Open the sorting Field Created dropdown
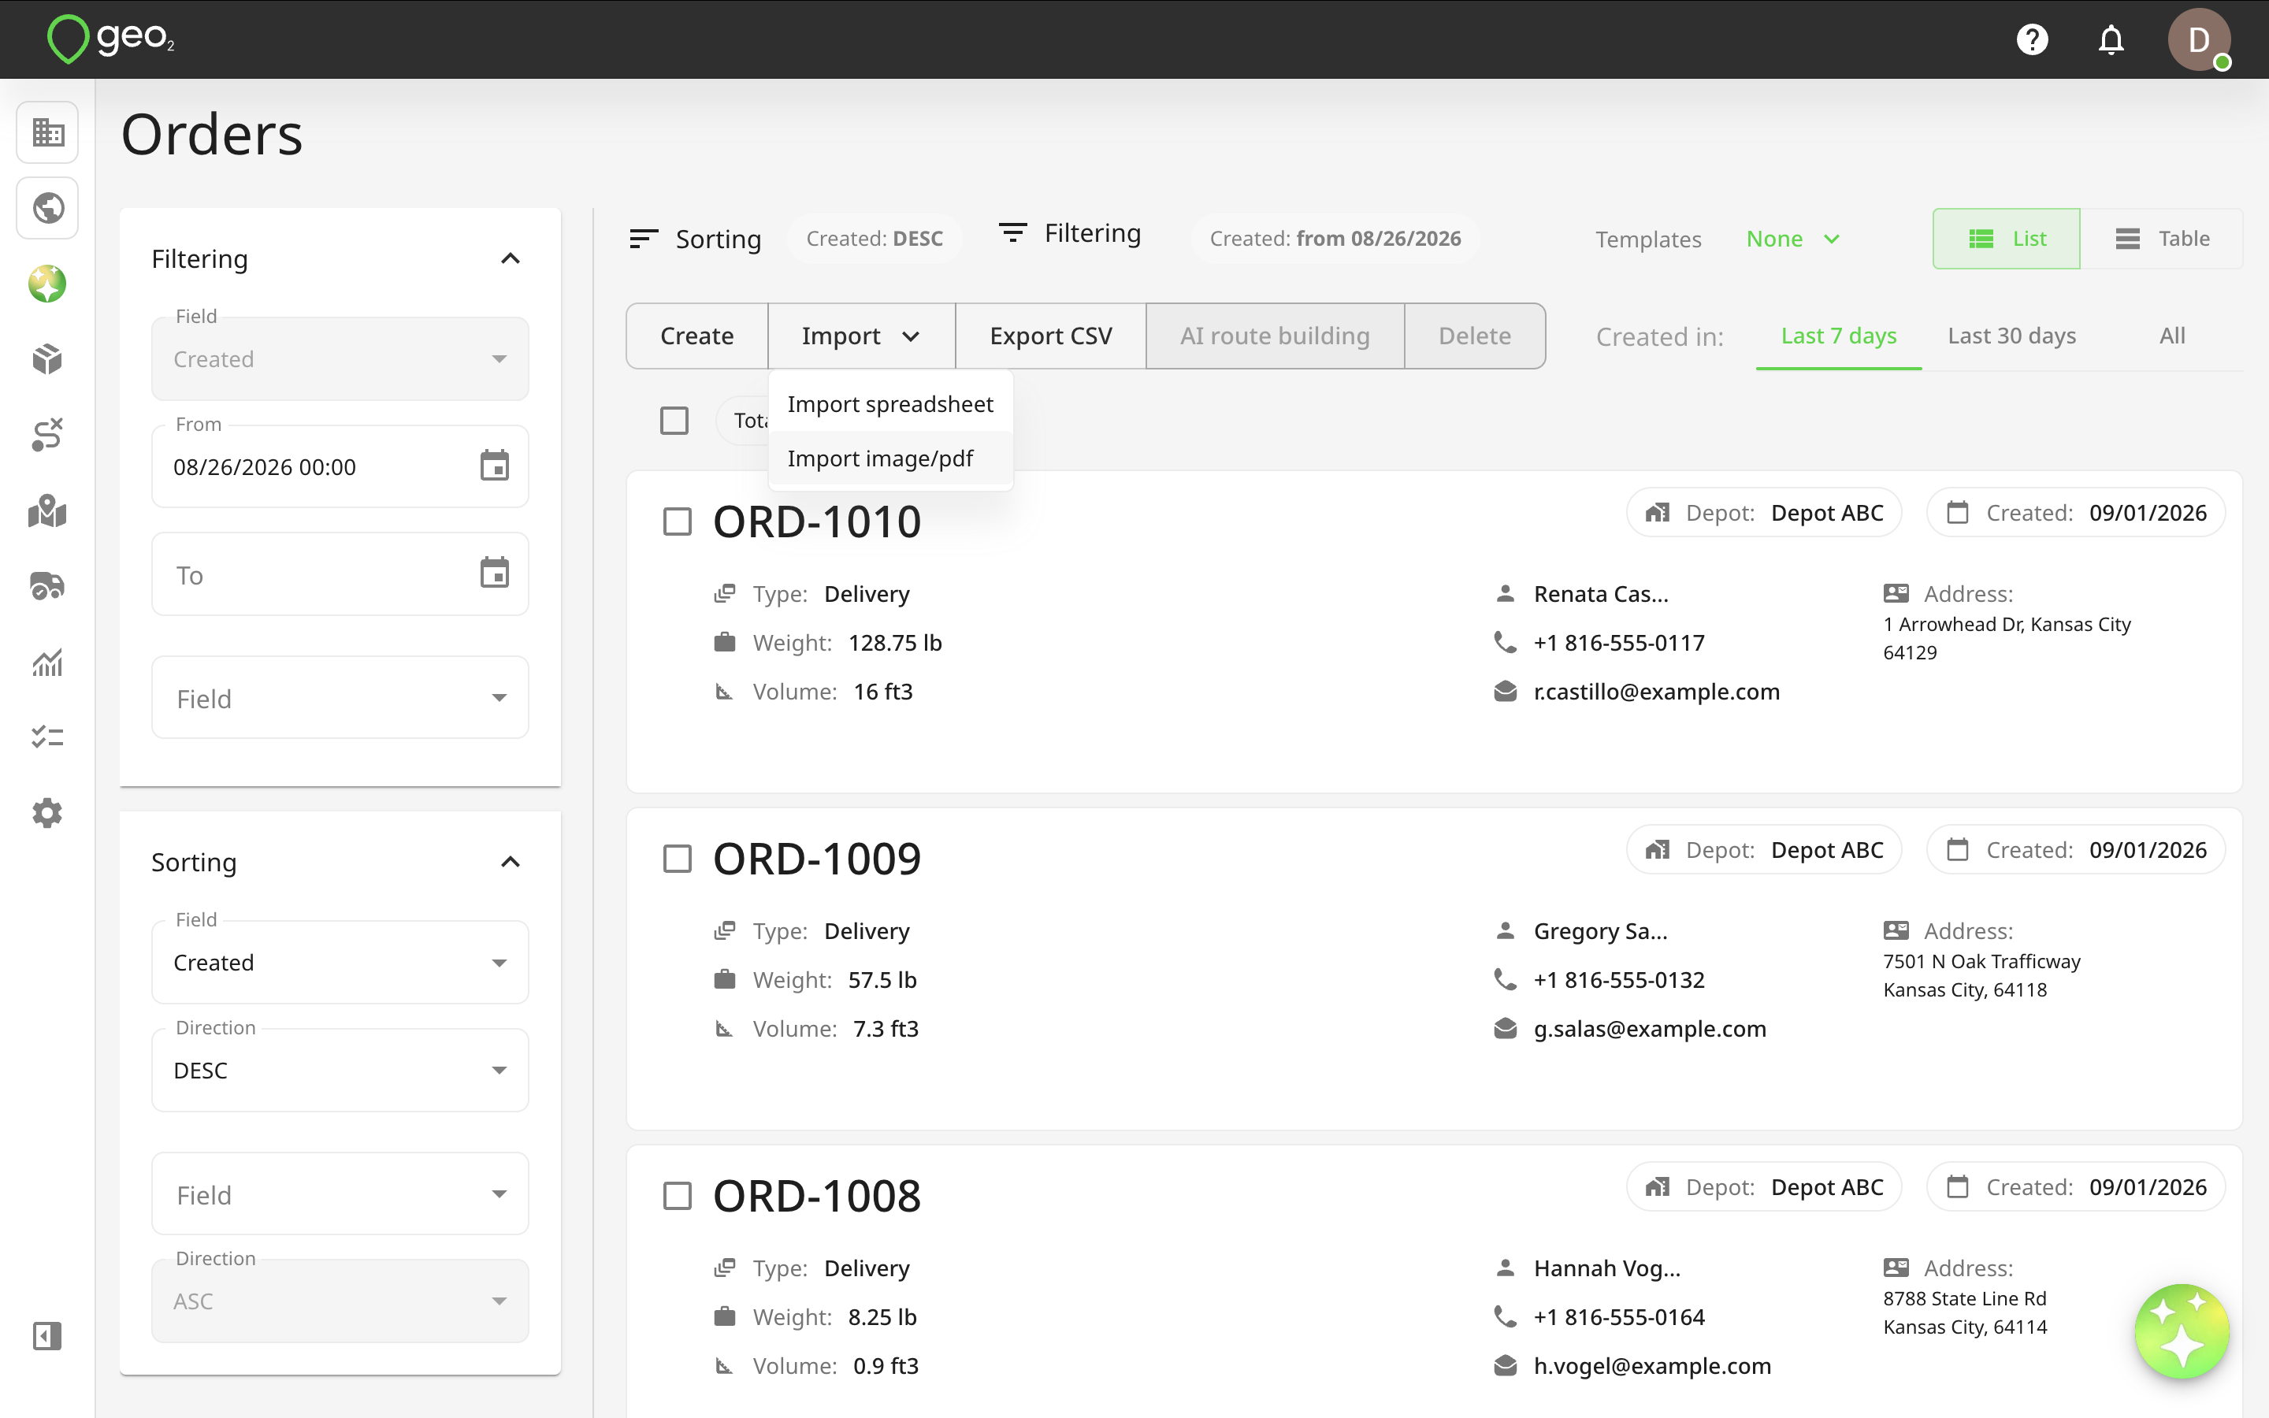Screen dimensions: 2269x1418 click(340, 962)
